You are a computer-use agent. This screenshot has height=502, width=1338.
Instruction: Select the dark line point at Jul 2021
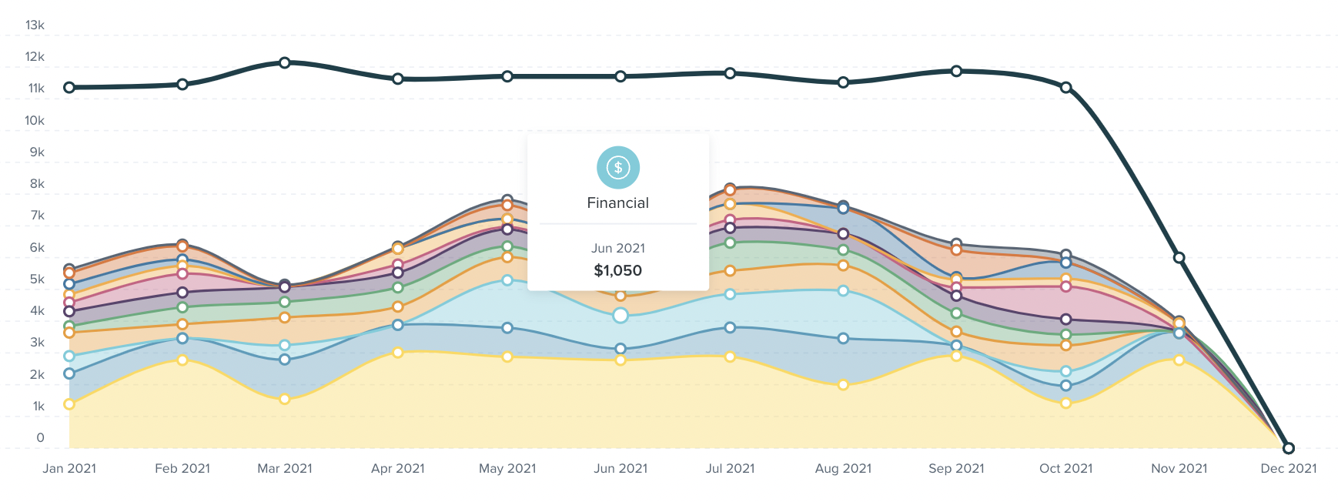(730, 73)
